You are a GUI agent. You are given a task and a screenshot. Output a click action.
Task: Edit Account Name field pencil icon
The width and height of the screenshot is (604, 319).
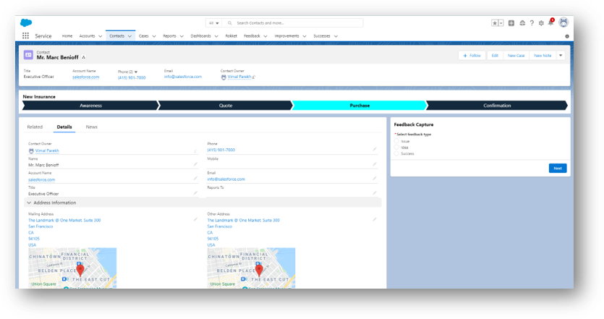pos(195,179)
